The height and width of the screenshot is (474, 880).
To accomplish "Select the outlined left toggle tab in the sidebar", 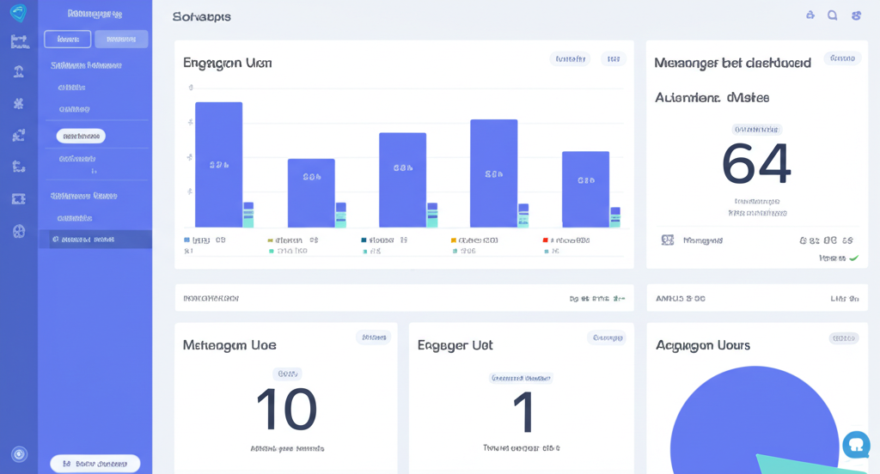I will [67, 39].
